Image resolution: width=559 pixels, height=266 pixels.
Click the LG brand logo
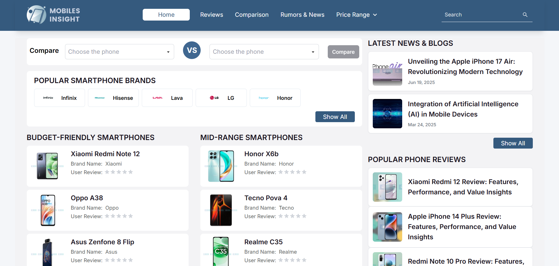(214, 98)
